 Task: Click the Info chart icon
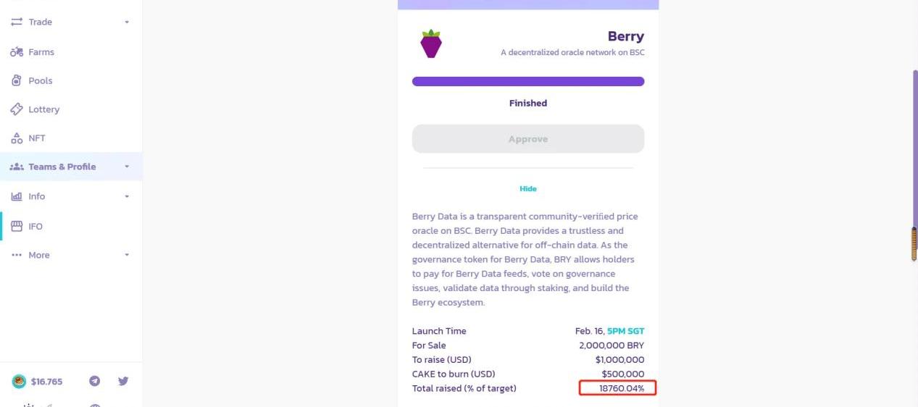click(17, 196)
